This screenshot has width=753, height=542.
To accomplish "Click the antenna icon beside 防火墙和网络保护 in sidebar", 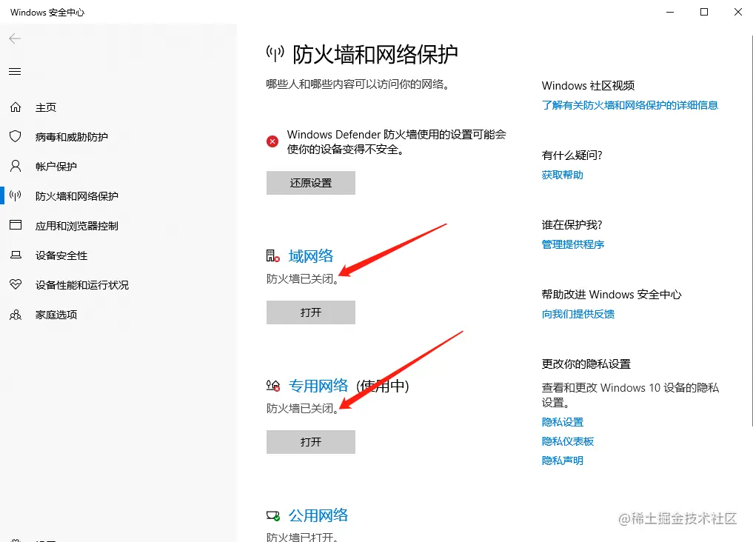I will point(16,196).
